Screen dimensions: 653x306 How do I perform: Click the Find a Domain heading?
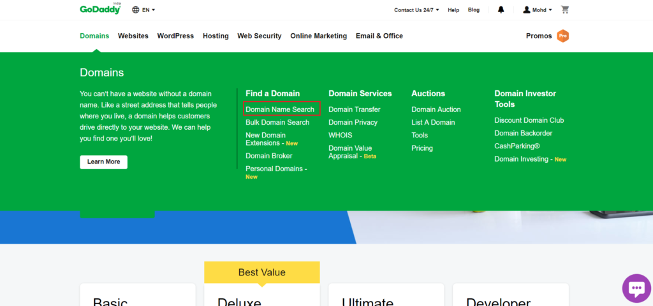(x=273, y=94)
